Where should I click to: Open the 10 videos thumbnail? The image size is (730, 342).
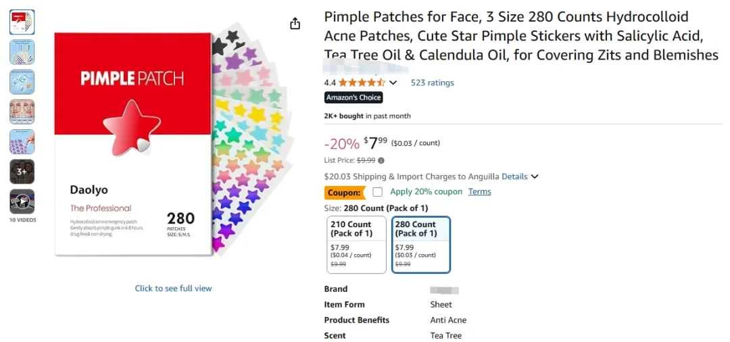[22, 201]
